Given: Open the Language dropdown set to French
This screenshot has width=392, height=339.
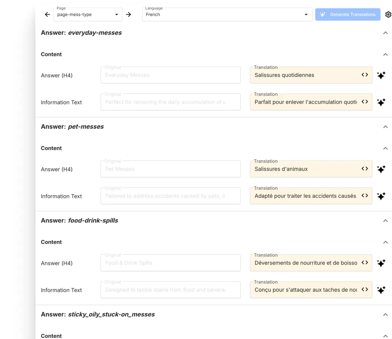Looking at the screenshot, I should pos(227,15).
